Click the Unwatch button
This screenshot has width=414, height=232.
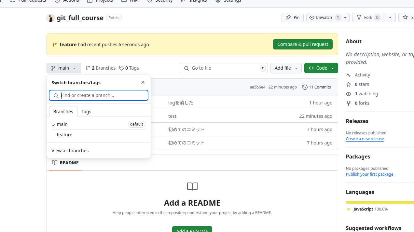click(324, 18)
